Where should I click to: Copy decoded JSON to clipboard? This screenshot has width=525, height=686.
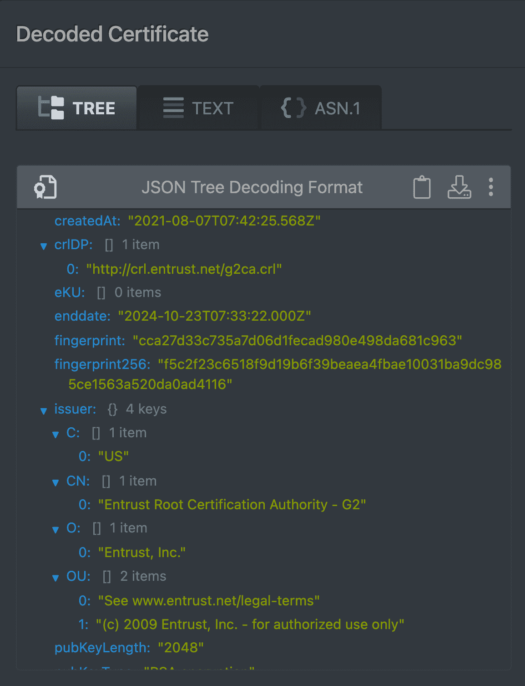(422, 187)
